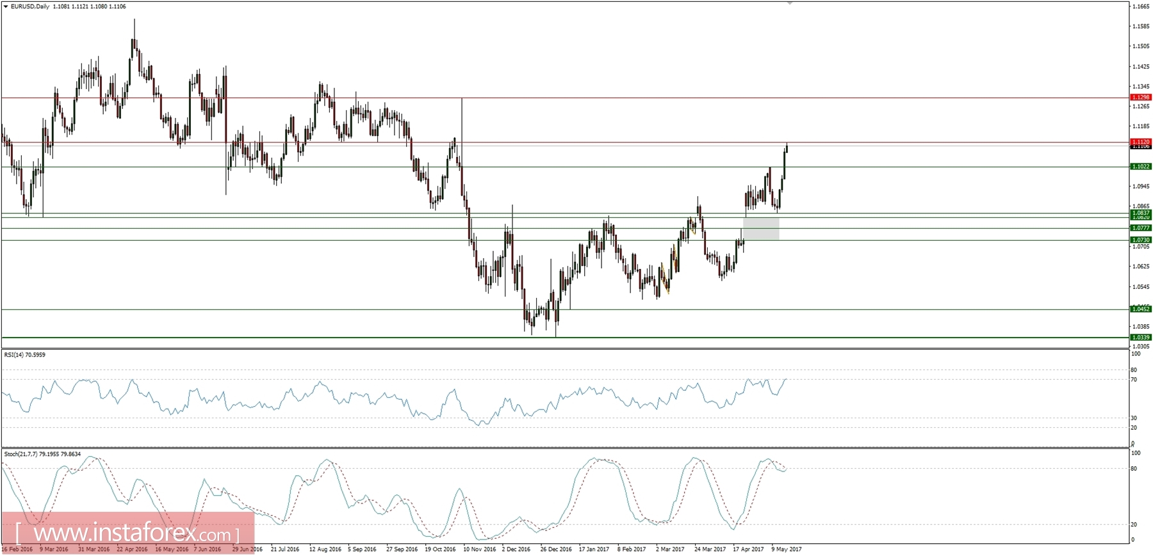Click the 27 Sep 2016 date label
Screen dimensions: 1153x556
tap(402, 550)
